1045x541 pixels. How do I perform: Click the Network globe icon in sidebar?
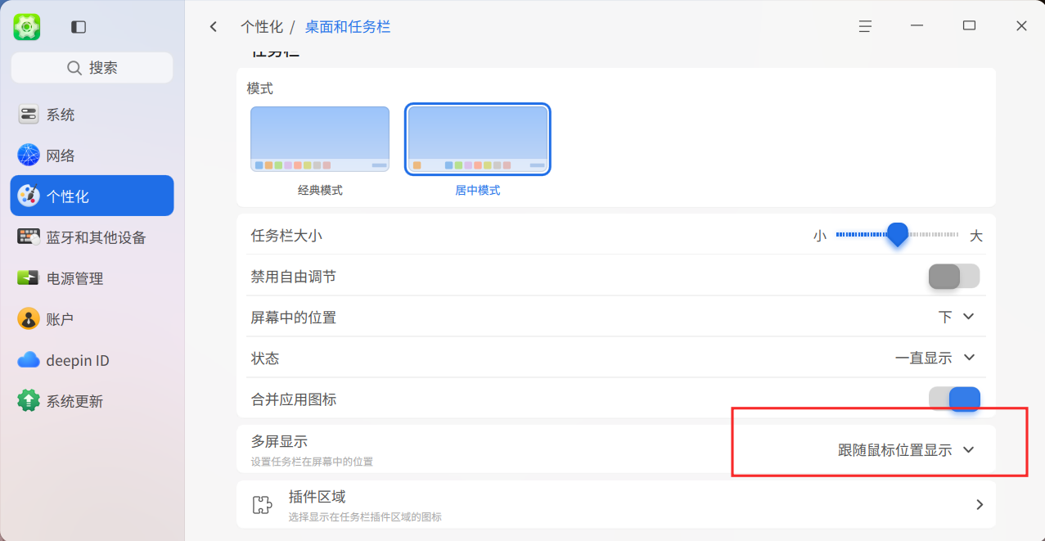point(29,156)
